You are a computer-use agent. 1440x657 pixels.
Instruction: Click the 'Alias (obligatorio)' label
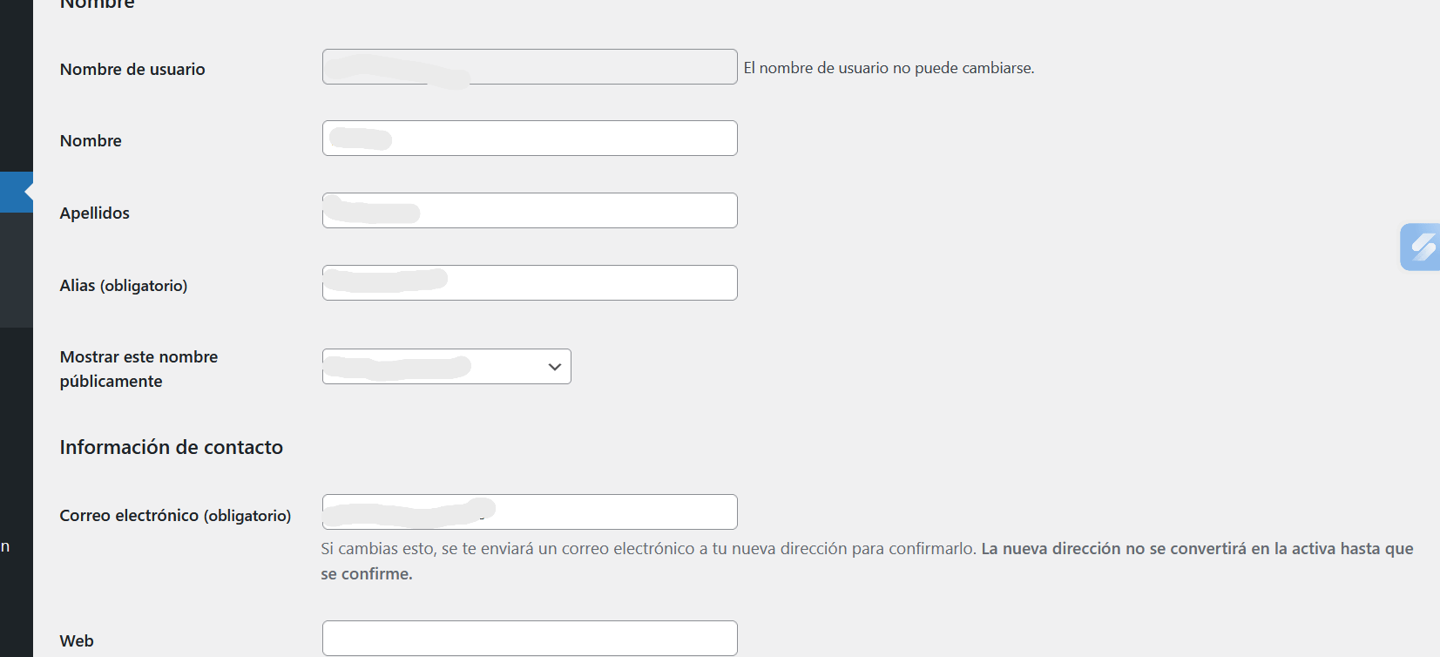[x=124, y=286]
